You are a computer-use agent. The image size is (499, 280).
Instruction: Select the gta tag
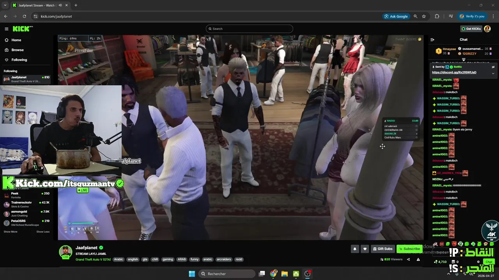point(145,259)
